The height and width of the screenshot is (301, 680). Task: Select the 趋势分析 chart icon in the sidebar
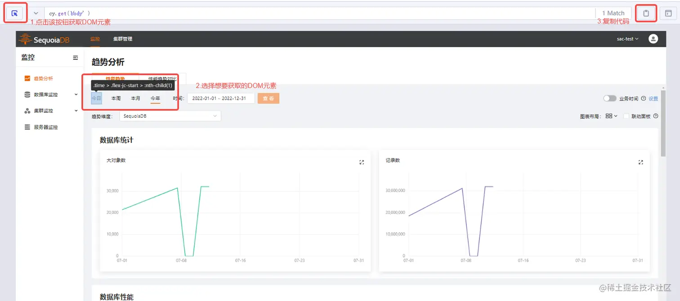pyautogui.click(x=27, y=78)
